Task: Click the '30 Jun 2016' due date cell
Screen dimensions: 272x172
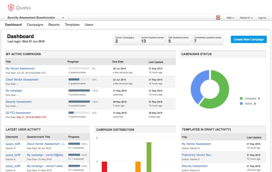Action: tap(119, 69)
